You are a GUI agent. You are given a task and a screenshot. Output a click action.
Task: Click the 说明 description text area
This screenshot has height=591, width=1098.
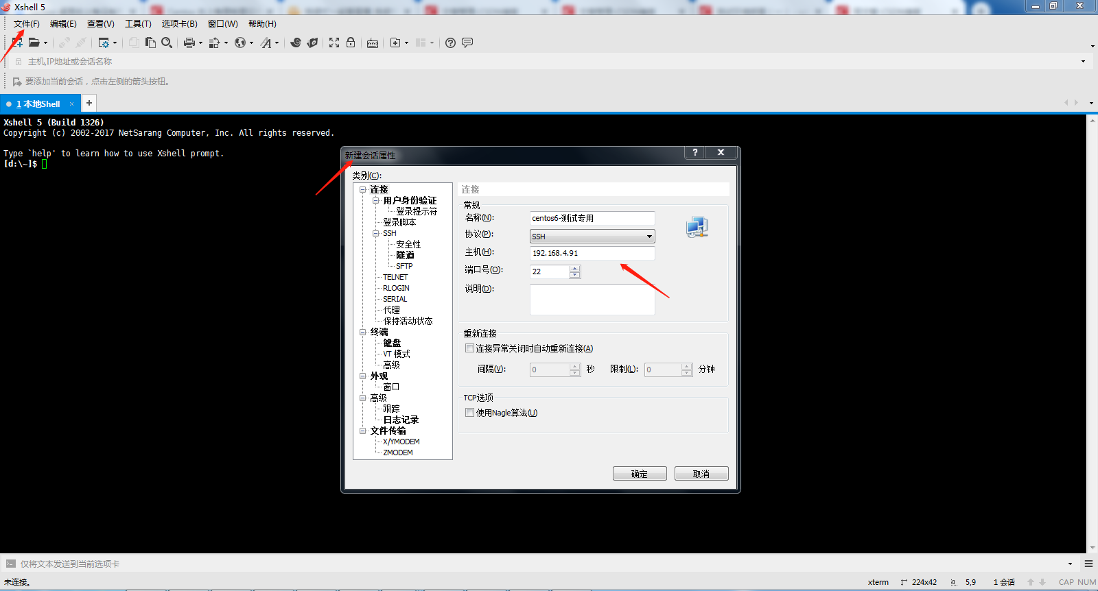coord(592,300)
